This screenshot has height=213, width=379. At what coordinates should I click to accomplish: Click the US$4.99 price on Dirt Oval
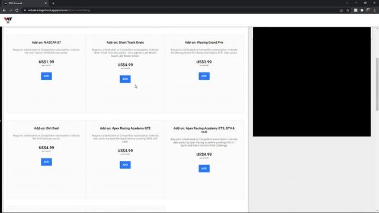click(x=46, y=148)
